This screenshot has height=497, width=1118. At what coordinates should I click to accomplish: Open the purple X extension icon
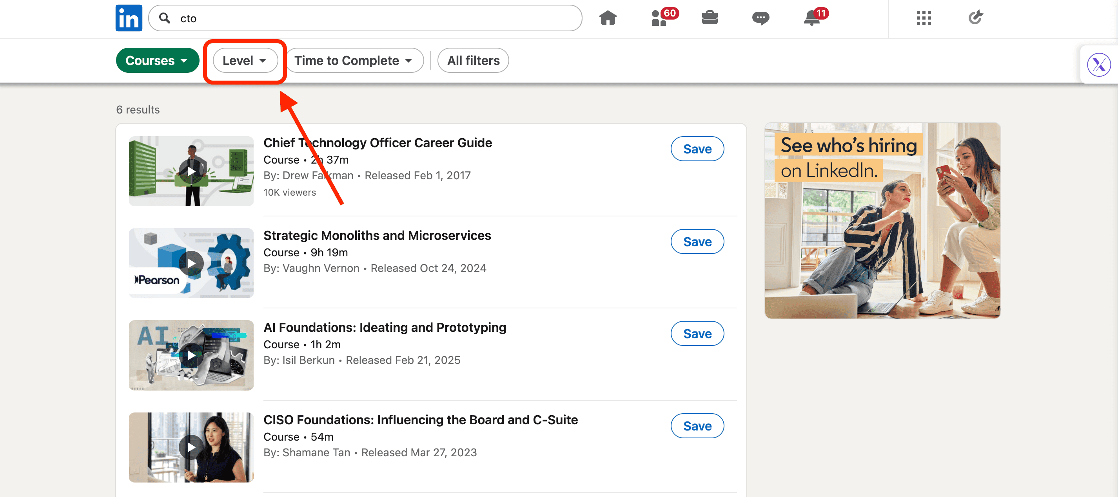pyautogui.click(x=1098, y=65)
